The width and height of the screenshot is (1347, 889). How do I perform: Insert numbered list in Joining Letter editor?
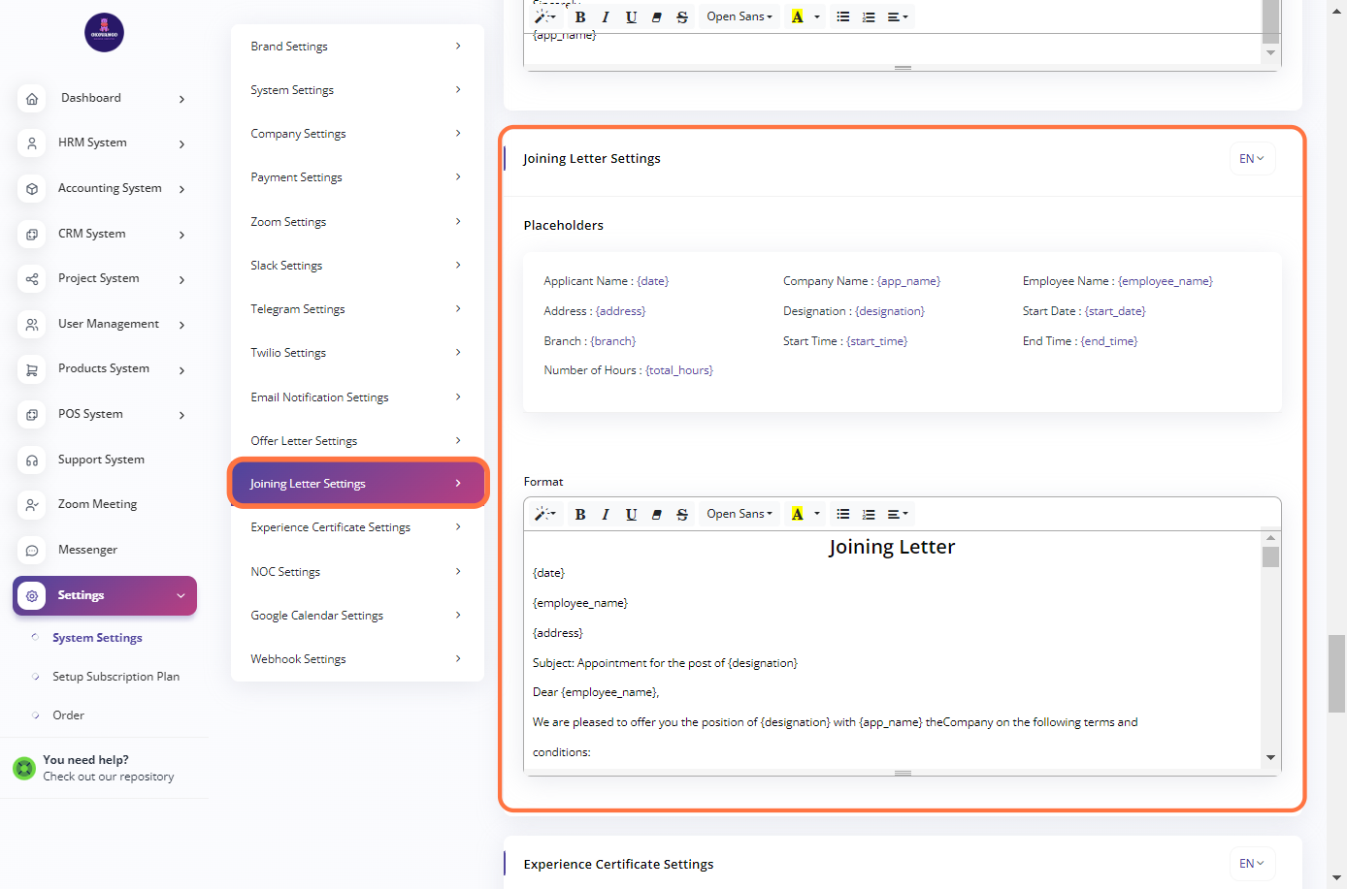[x=869, y=515]
